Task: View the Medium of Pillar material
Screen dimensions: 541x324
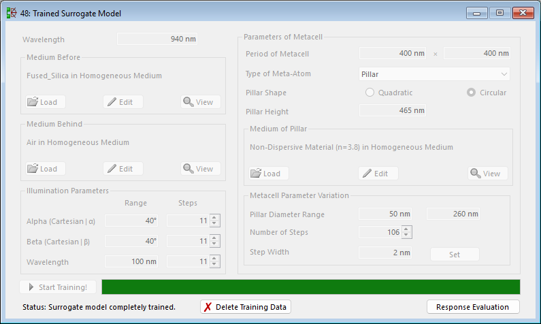Action: [487, 174]
